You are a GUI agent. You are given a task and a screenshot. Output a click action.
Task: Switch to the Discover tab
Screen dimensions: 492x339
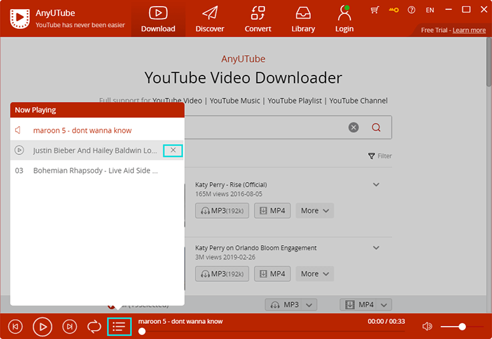pos(210,20)
